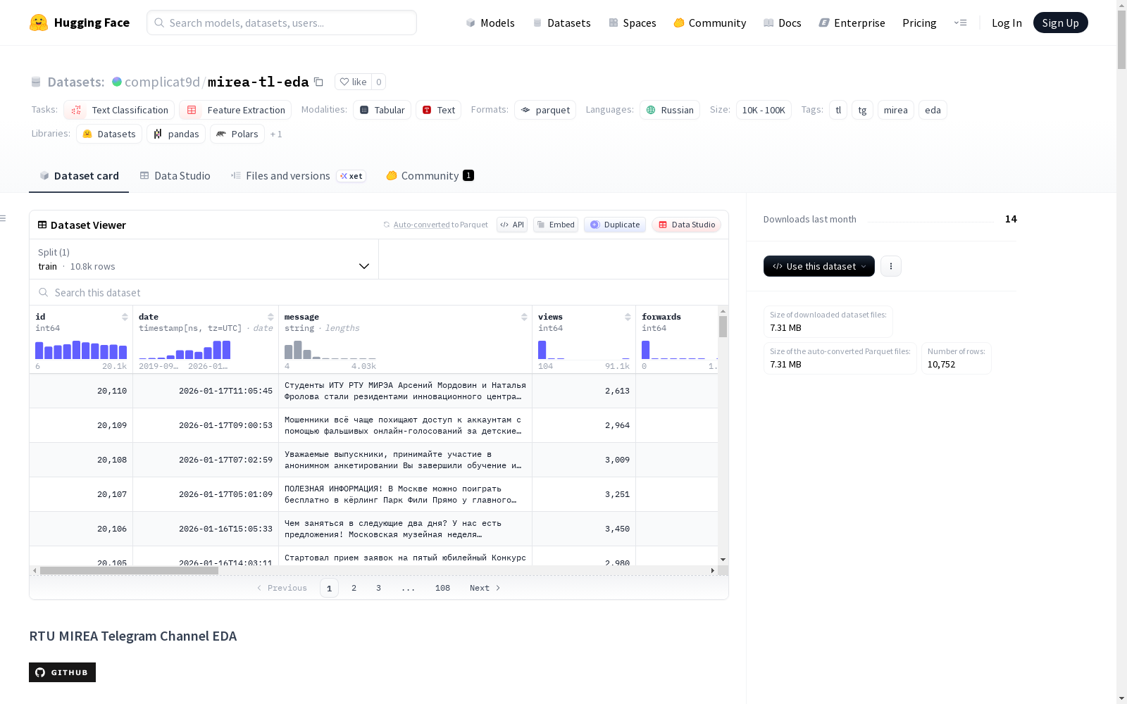Select the Feature Extraction task tag
The height and width of the screenshot is (704, 1127).
(x=235, y=110)
